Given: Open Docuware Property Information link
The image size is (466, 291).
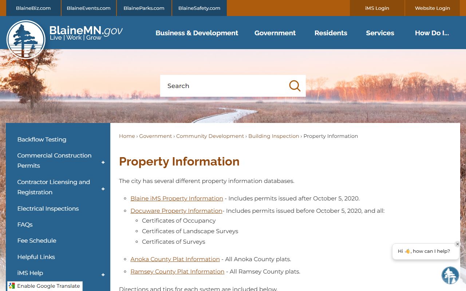Looking at the screenshot, I should 176,211.
